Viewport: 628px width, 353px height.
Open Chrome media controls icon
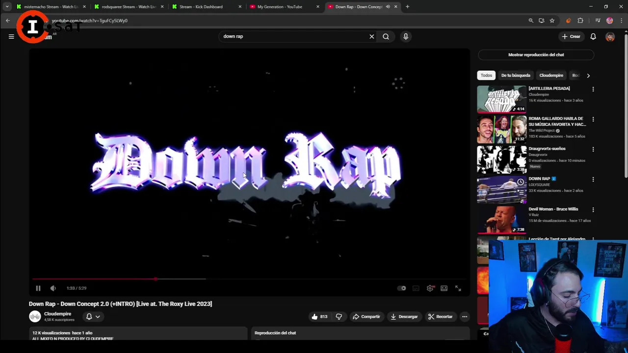(x=598, y=21)
